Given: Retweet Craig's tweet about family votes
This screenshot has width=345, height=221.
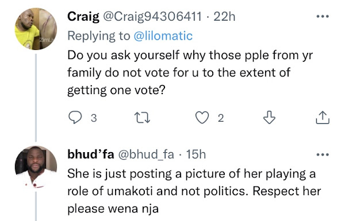Looking at the screenshot, I should (142, 118).
